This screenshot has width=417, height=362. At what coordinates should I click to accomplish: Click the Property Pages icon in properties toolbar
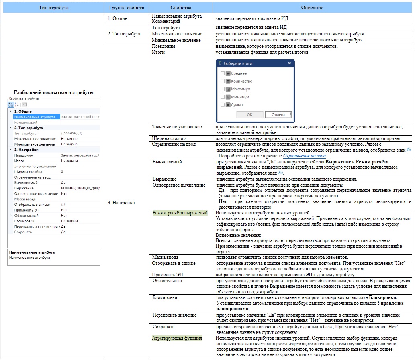point(24,104)
